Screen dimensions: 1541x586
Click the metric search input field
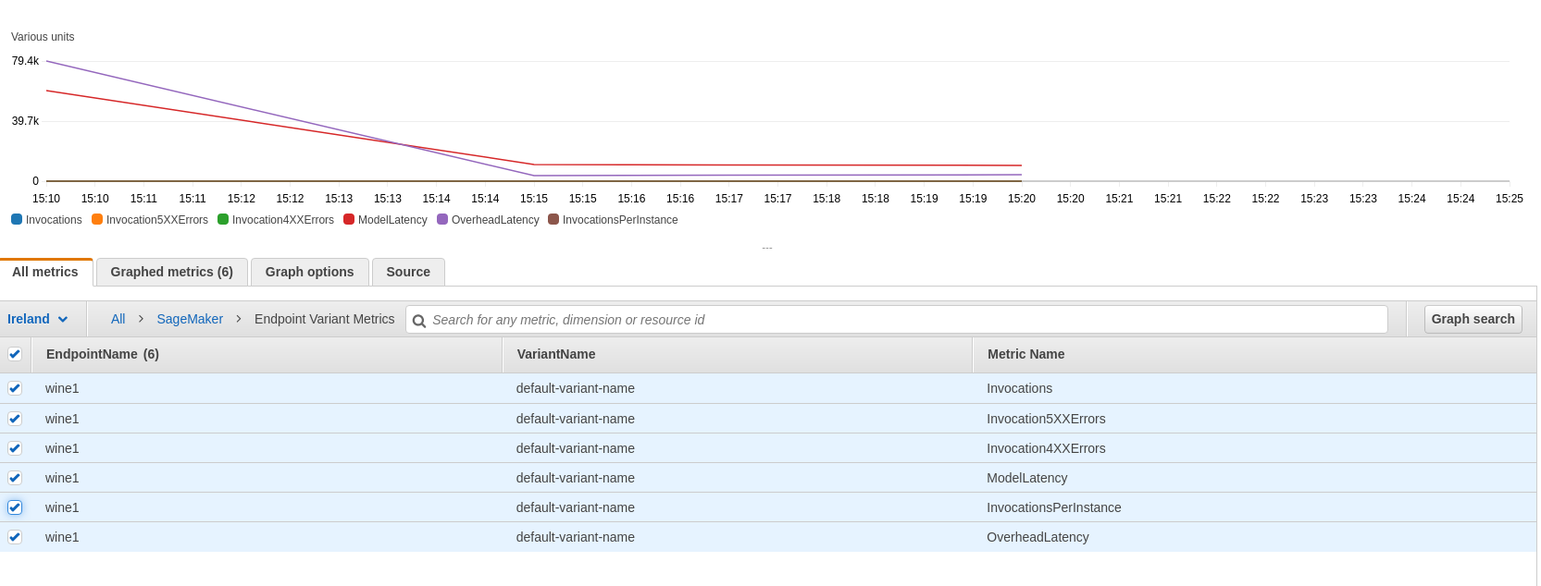click(897, 320)
